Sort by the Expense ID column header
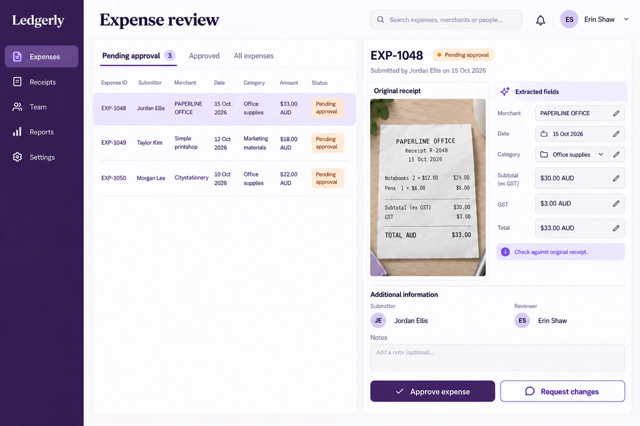This screenshot has width=640, height=426. coord(114,83)
